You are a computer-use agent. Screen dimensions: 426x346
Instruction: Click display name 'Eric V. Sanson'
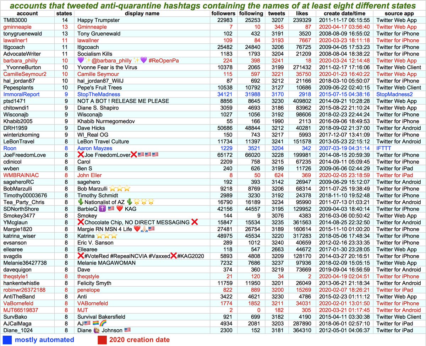[95, 243]
